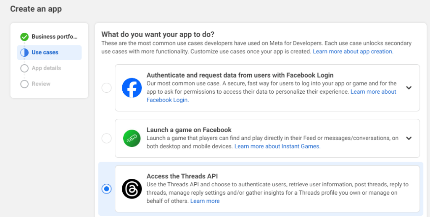This screenshot has height=217, width=430.
Task: Select the Launch a game radio button
Action: click(x=107, y=138)
